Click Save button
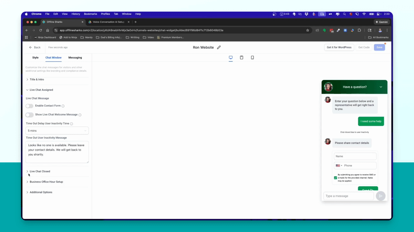Image resolution: width=414 pixels, height=232 pixels. [x=379, y=47]
